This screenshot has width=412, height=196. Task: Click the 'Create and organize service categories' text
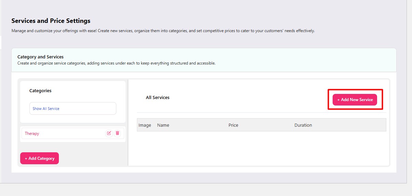(x=116, y=63)
